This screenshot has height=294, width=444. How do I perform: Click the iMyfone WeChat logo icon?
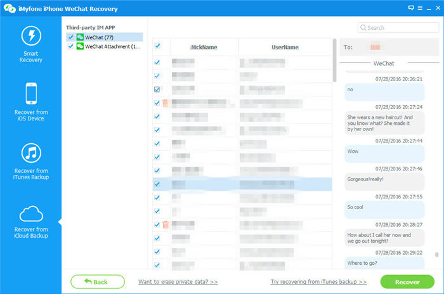10,8
